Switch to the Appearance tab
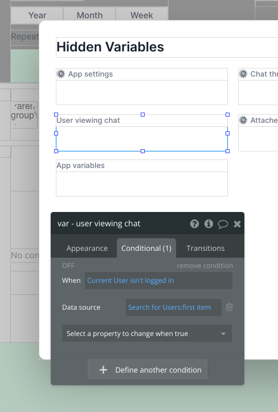The width and height of the screenshot is (278, 412). [87, 249]
